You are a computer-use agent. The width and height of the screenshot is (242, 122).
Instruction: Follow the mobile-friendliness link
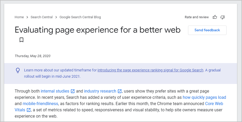[x=40, y=104]
